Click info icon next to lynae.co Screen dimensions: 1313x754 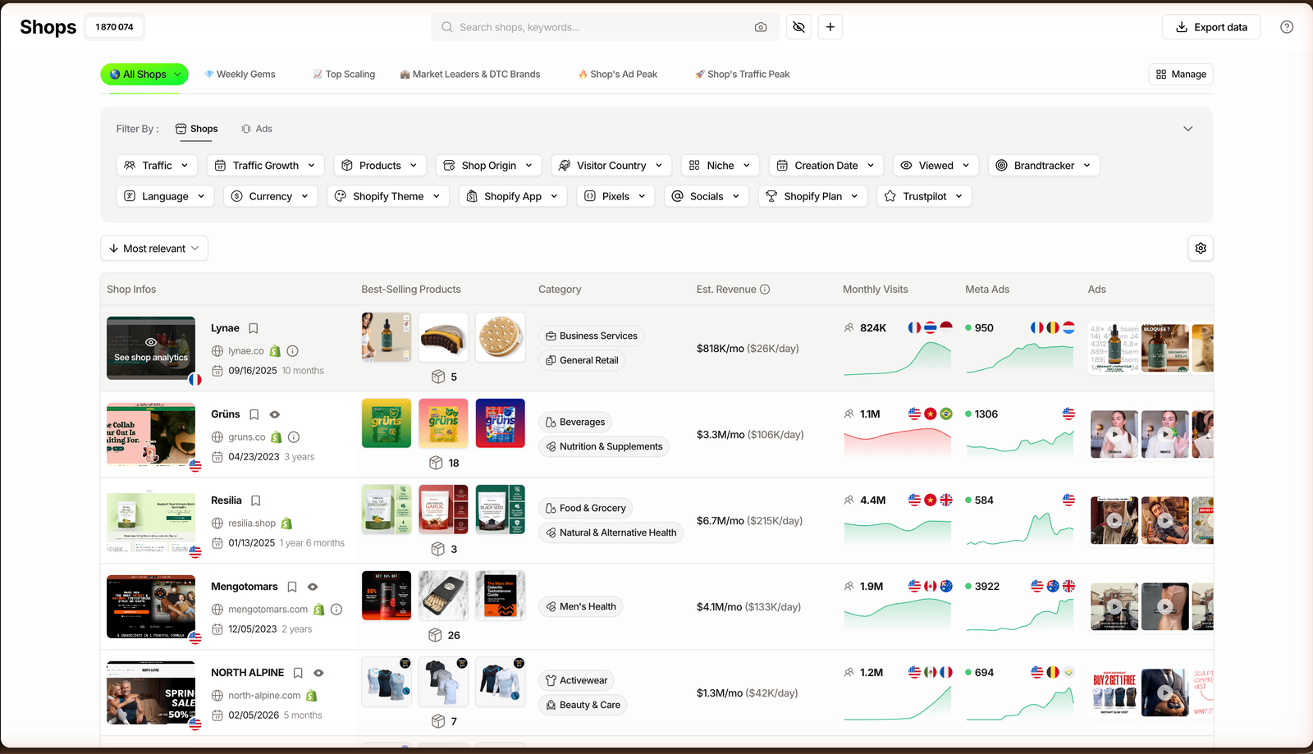(292, 351)
